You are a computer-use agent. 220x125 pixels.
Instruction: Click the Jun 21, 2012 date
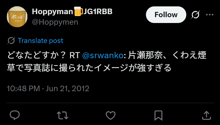tap(67, 88)
